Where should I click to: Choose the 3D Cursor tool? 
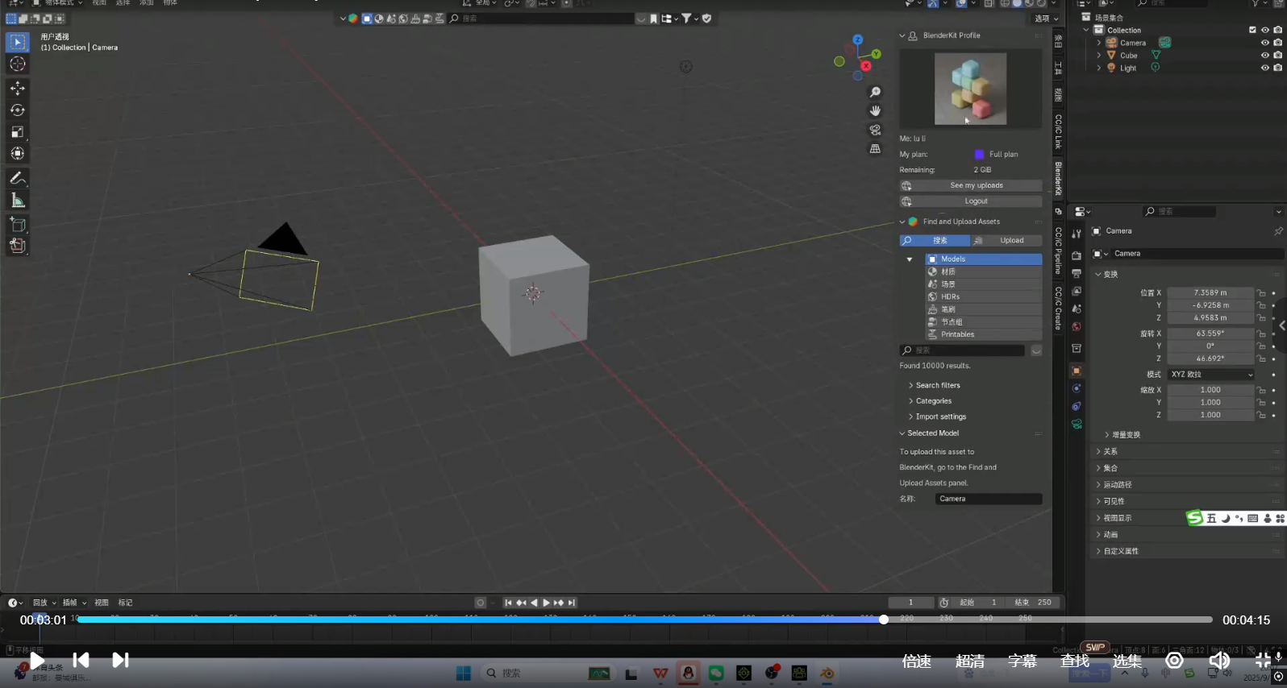(x=17, y=64)
